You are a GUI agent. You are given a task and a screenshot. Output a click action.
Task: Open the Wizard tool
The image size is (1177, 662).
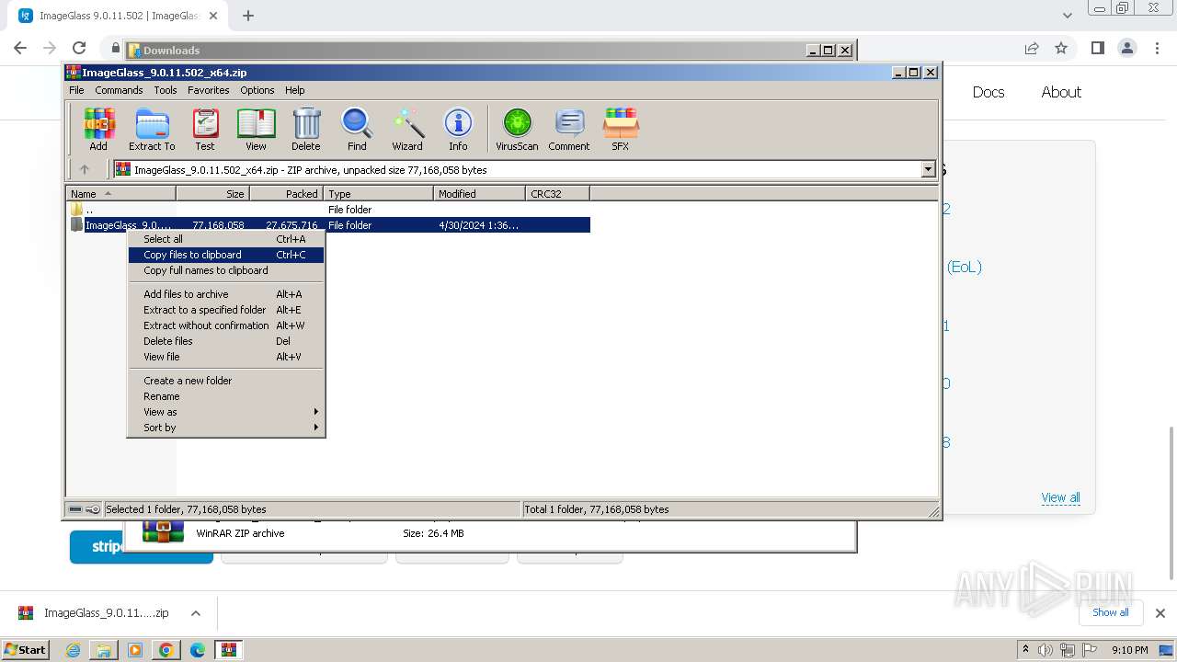pos(407,129)
